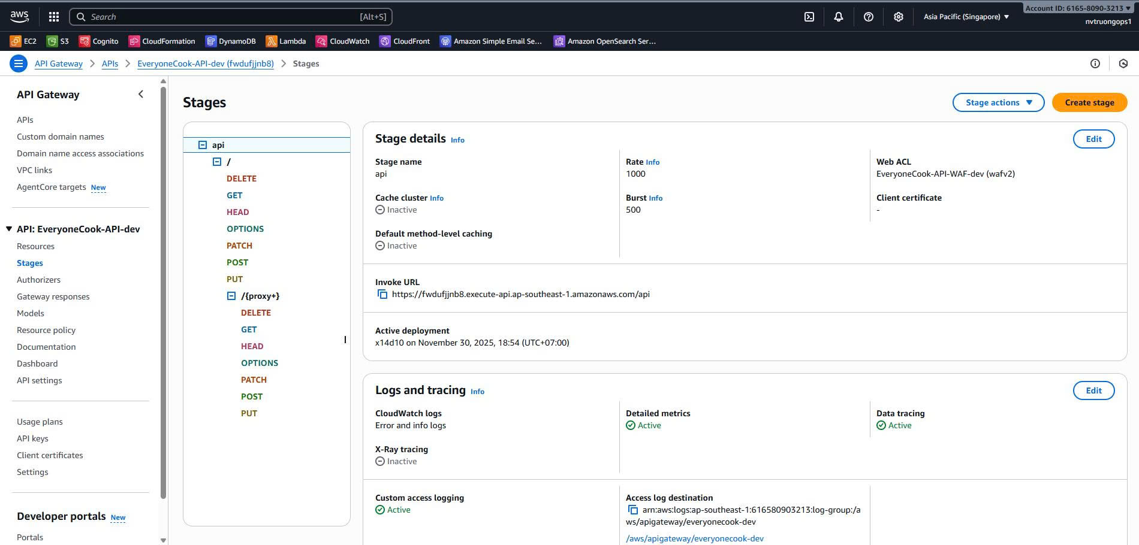Open the help question mark icon
The image size is (1139, 545).
869,17
